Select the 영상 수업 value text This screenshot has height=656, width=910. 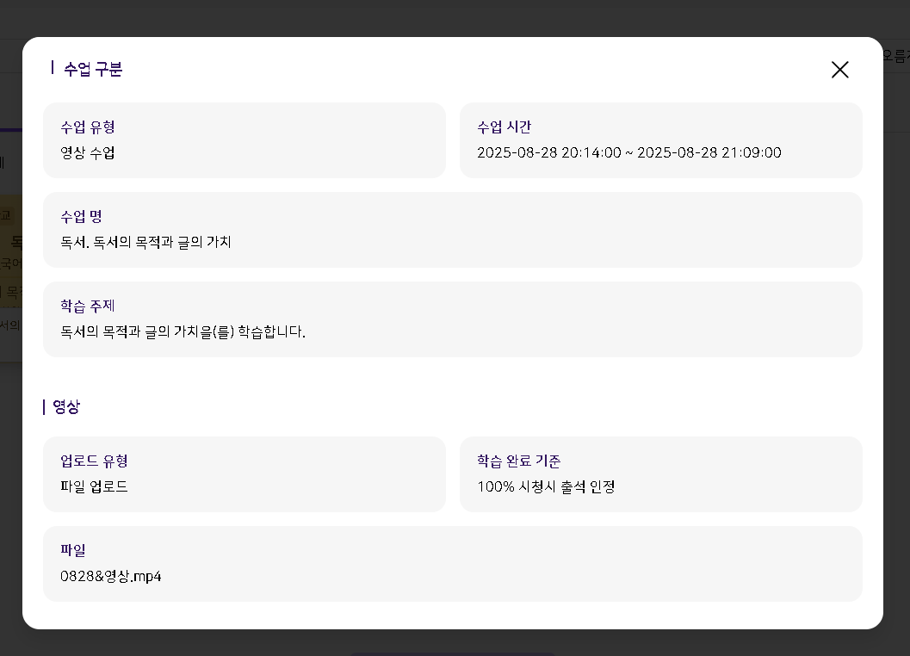point(88,153)
